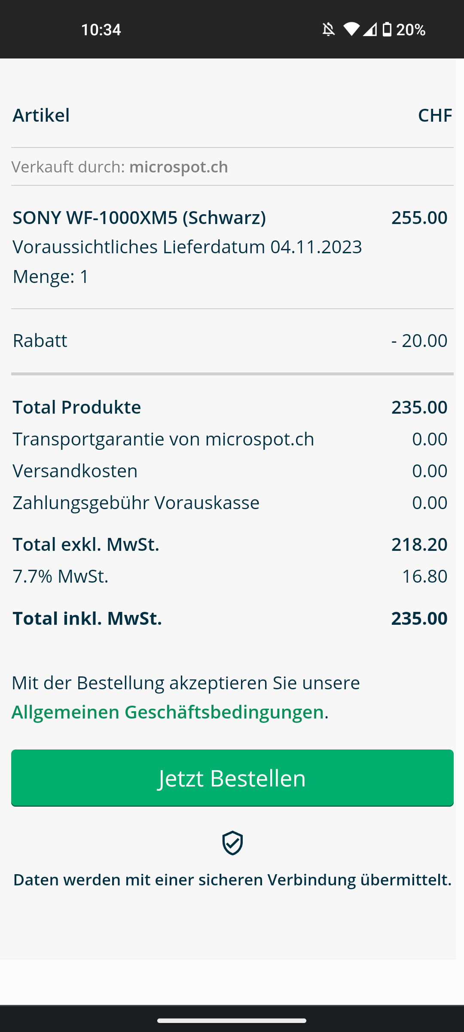Tap the Menge: 1 quantity text
This screenshot has height=1032, width=464.
tap(51, 276)
